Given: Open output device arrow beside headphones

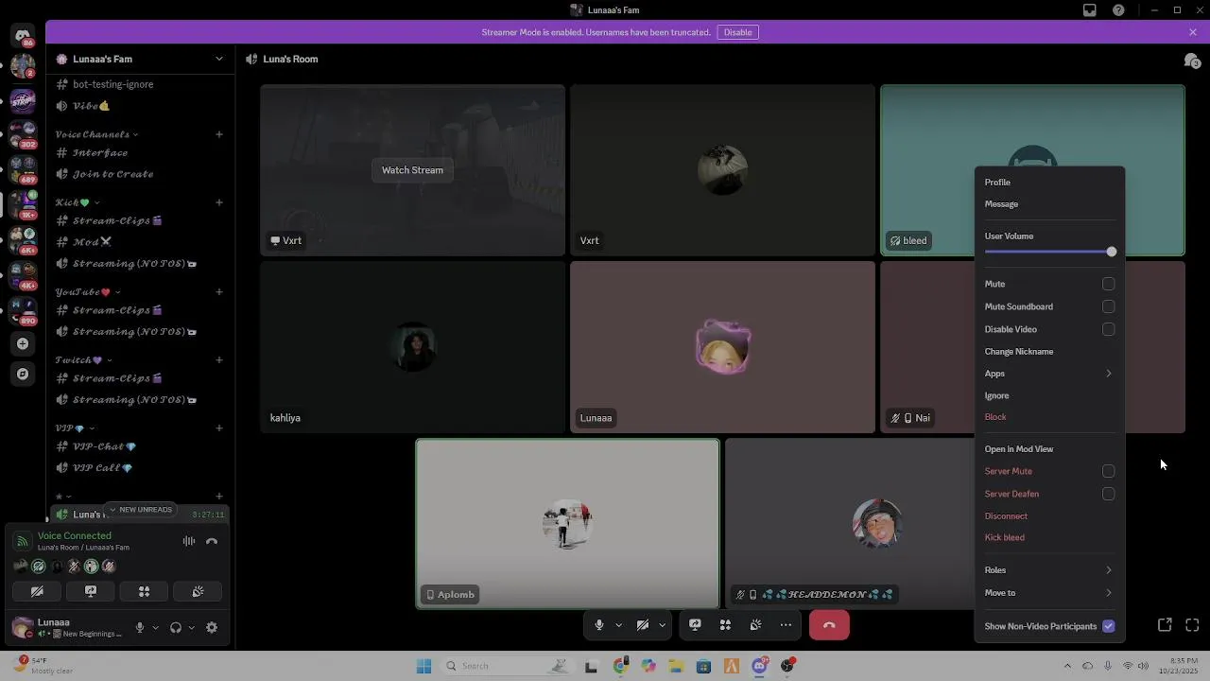Looking at the screenshot, I should pyautogui.click(x=191, y=627).
